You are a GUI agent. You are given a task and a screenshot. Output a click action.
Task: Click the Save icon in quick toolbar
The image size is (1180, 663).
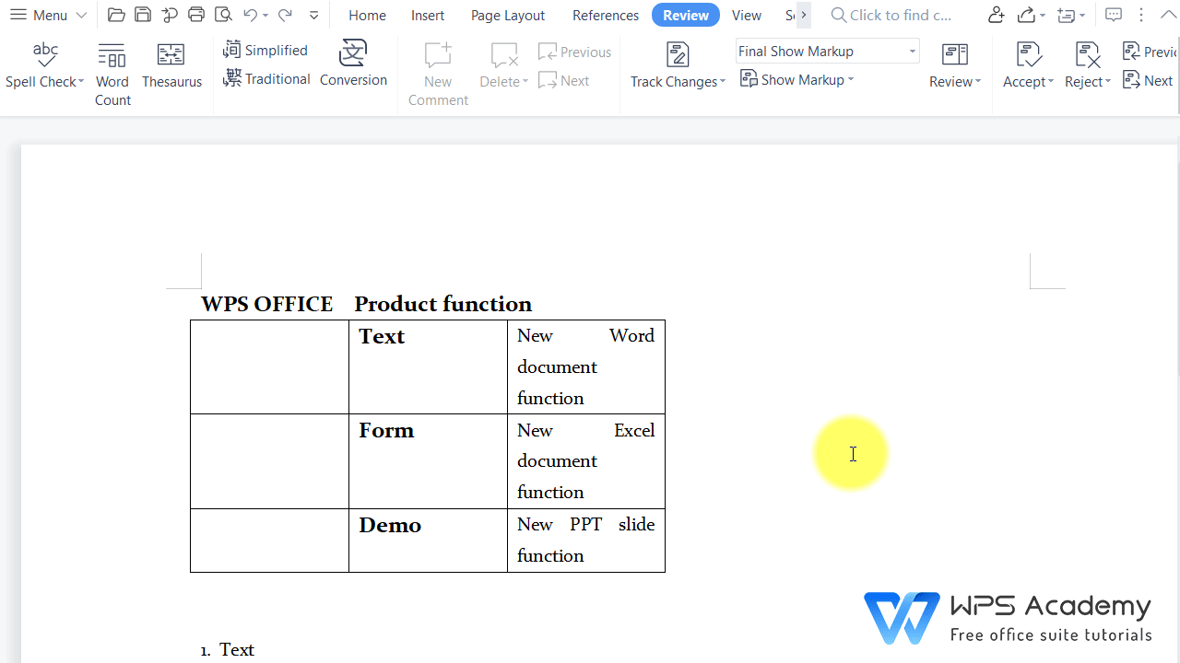click(142, 15)
